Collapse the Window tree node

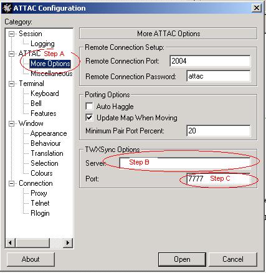[12, 123]
